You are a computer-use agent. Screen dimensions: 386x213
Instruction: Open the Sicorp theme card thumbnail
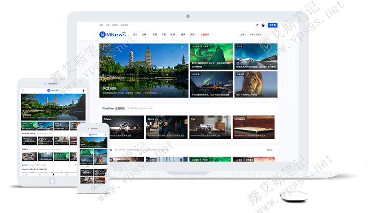166,128
